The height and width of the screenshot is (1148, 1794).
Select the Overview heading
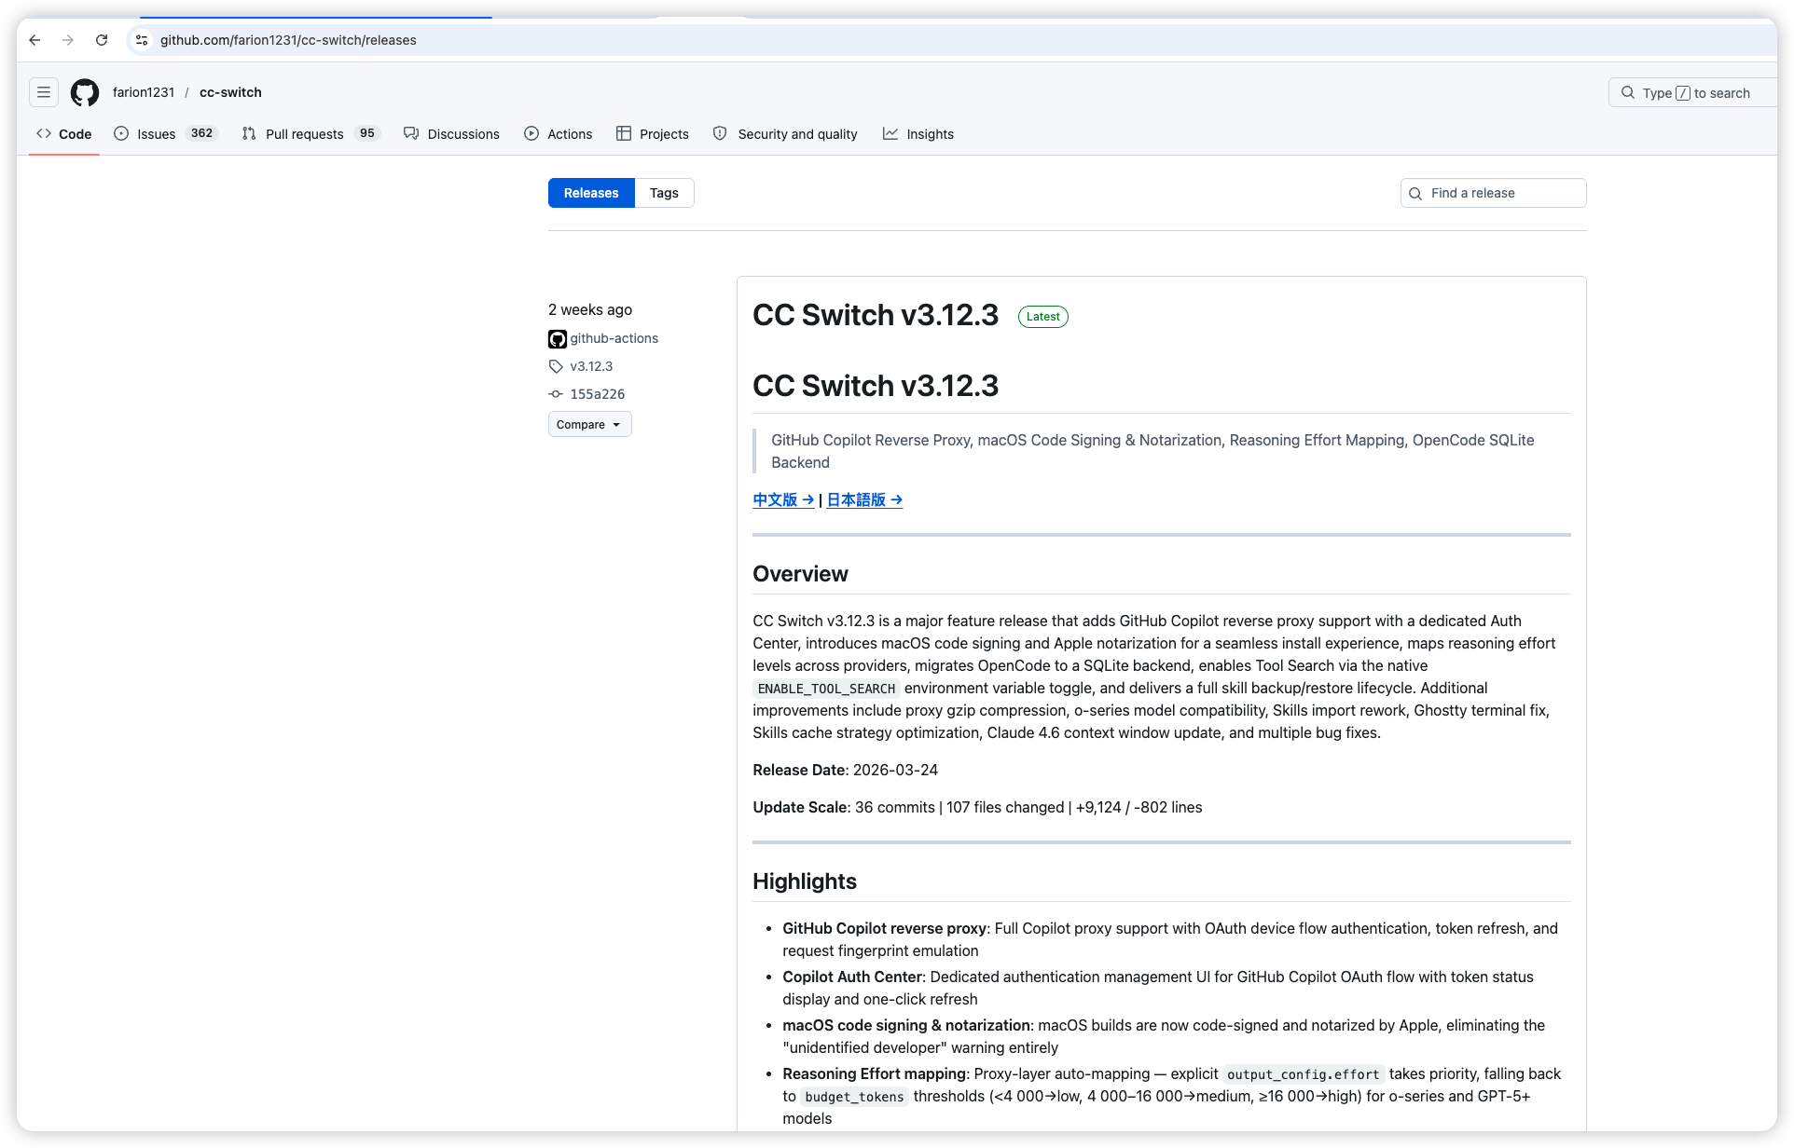[800, 574]
